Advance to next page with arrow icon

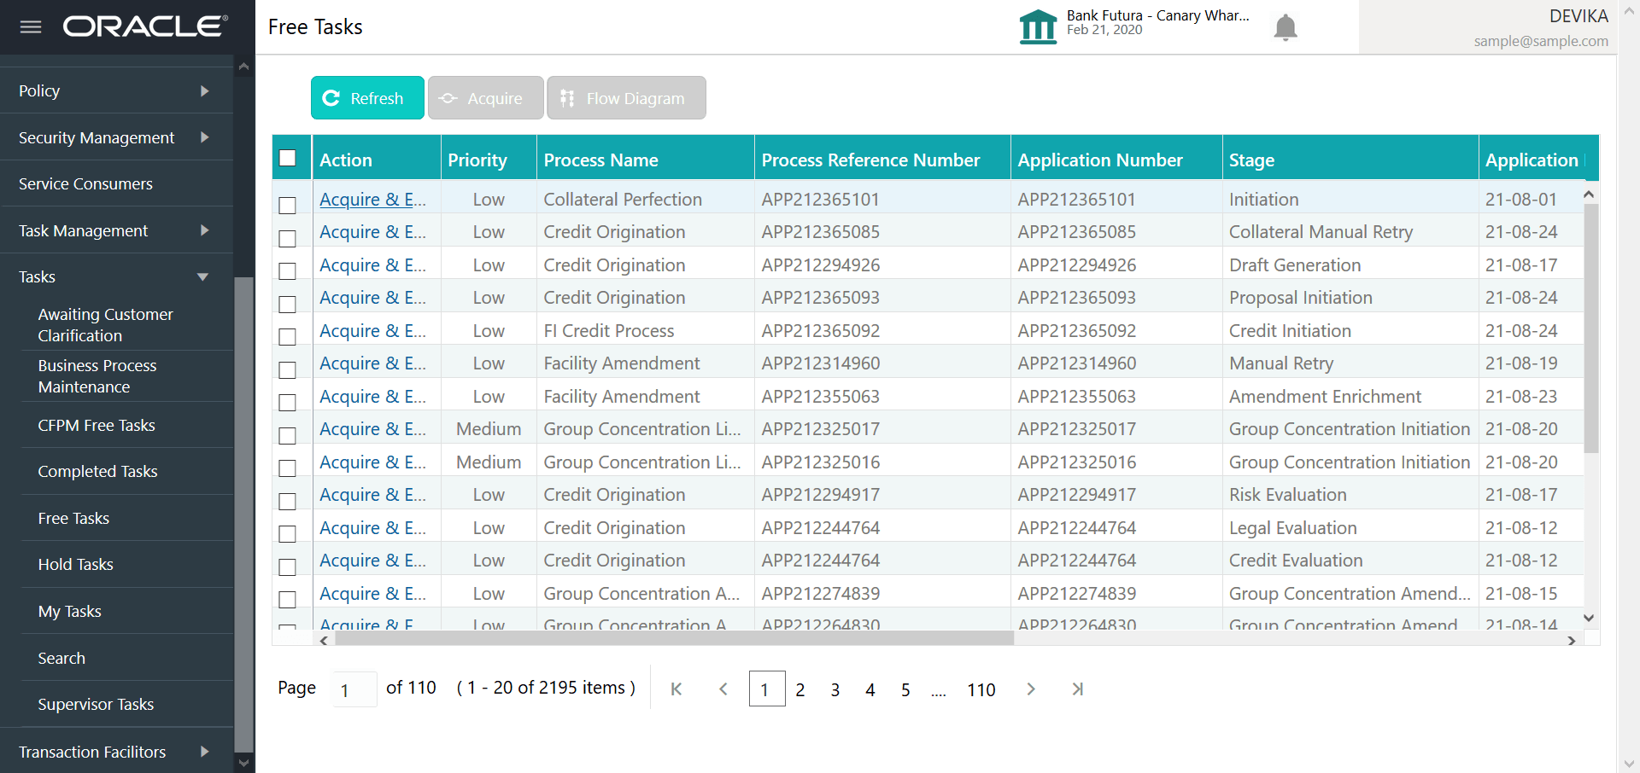tap(1031, 689)
